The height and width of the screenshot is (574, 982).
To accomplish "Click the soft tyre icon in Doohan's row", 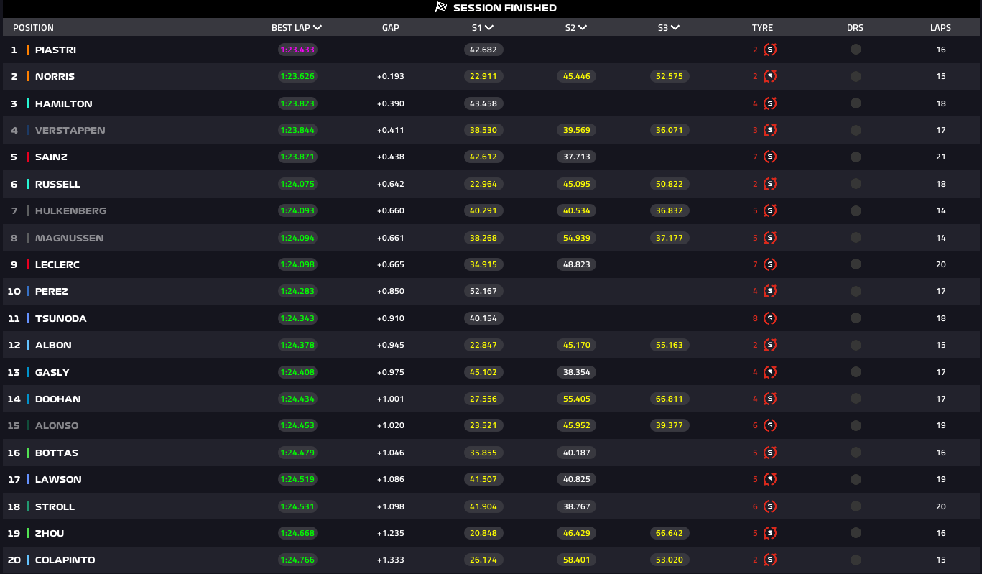I will (x=770, y=399).
